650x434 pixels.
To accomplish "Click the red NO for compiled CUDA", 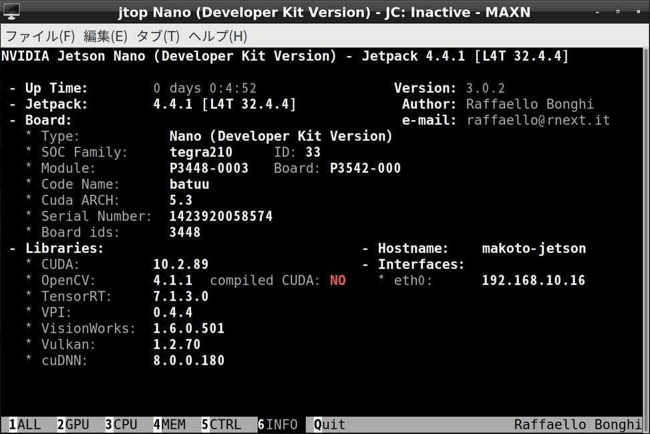I will click(x=338, y=280).
